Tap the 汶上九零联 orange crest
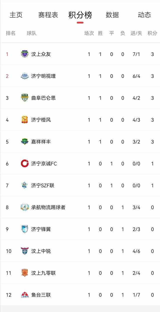 click(x=24, y=273)
